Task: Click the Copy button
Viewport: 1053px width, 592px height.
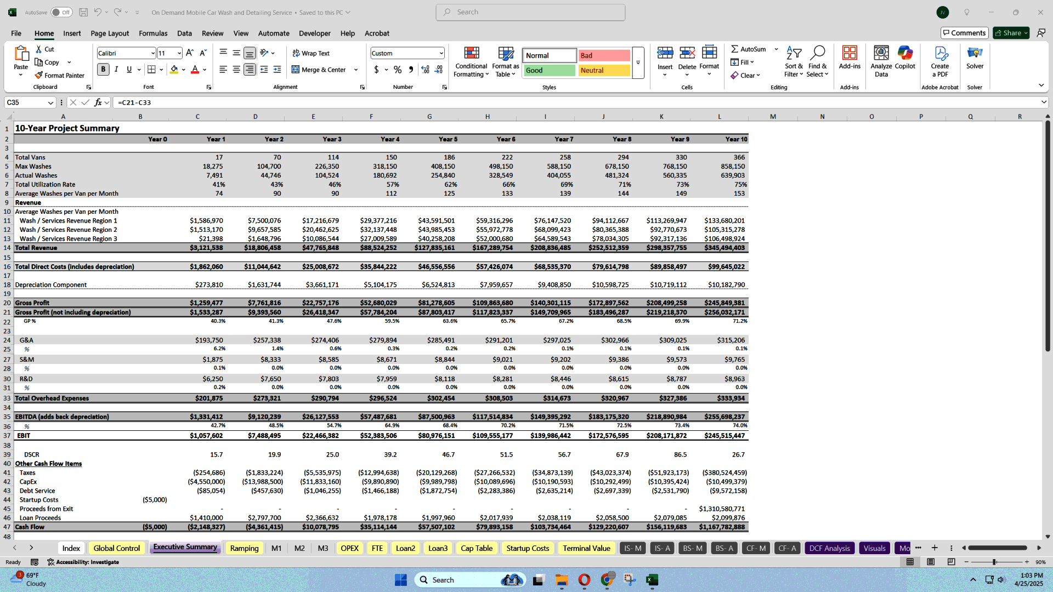Action: click(x=47, y=62)
